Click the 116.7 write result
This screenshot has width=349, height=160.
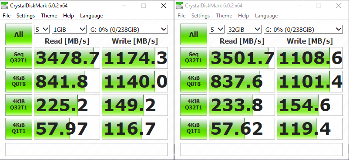[135, 129]
